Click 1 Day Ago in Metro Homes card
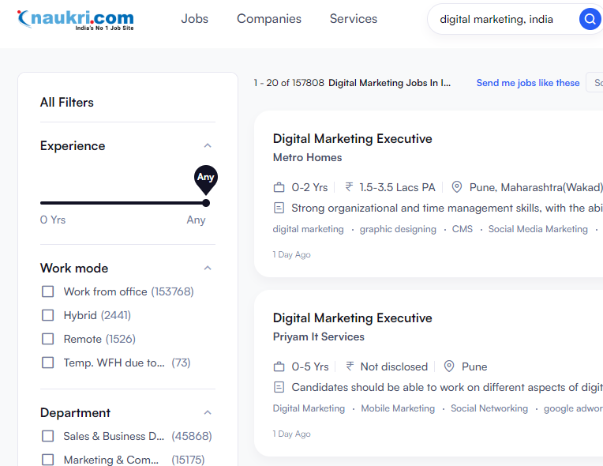603x466 pixels. pyautogui.click(x=291, y=255)
